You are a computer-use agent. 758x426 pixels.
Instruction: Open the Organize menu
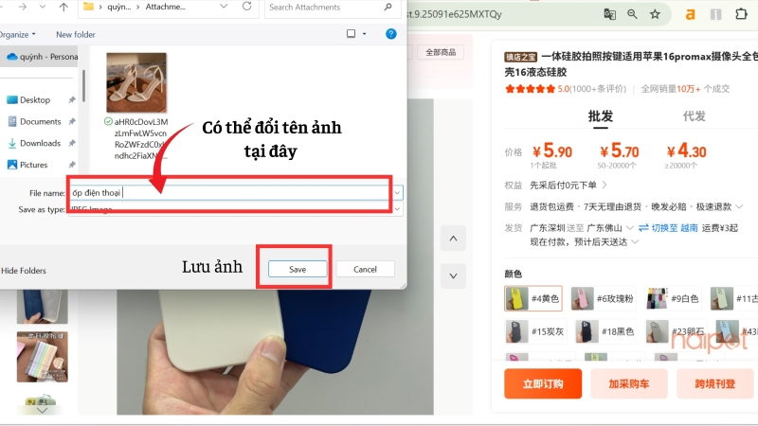(x=17, y=34)
